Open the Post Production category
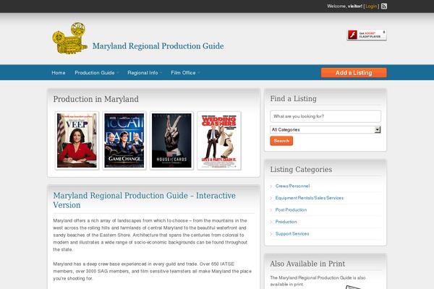The height and width of the screenshot is (289, 434). [291, 210]
